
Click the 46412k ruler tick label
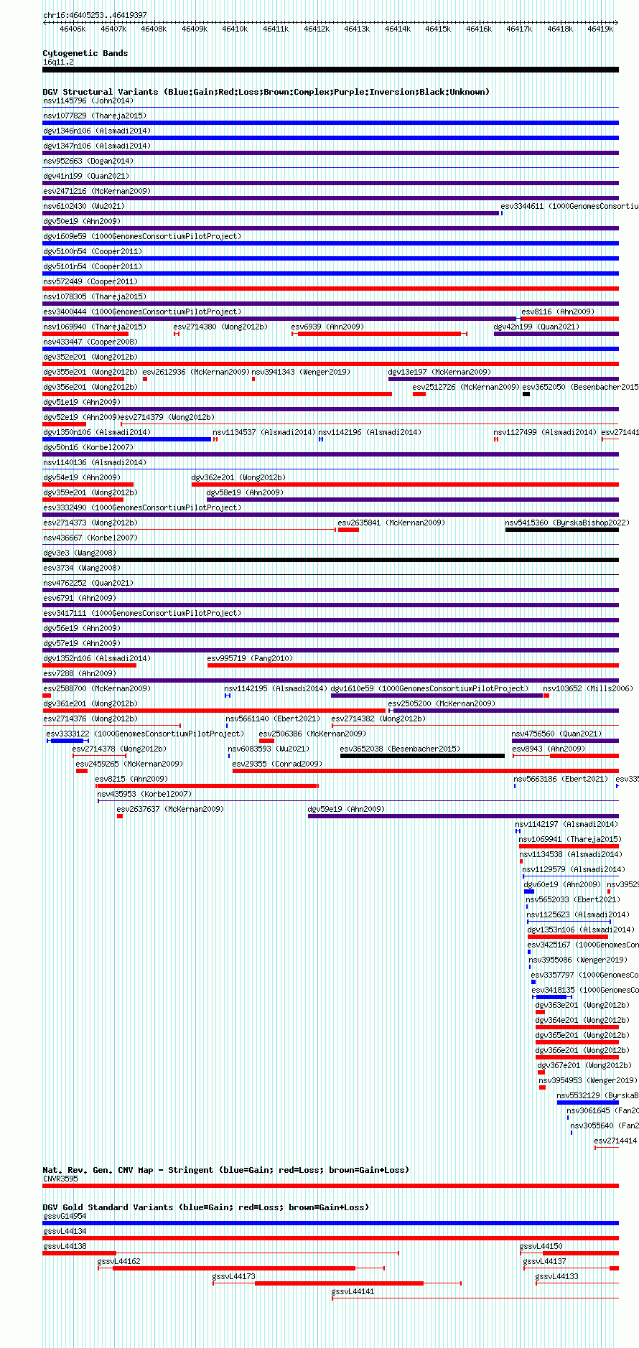317,29
